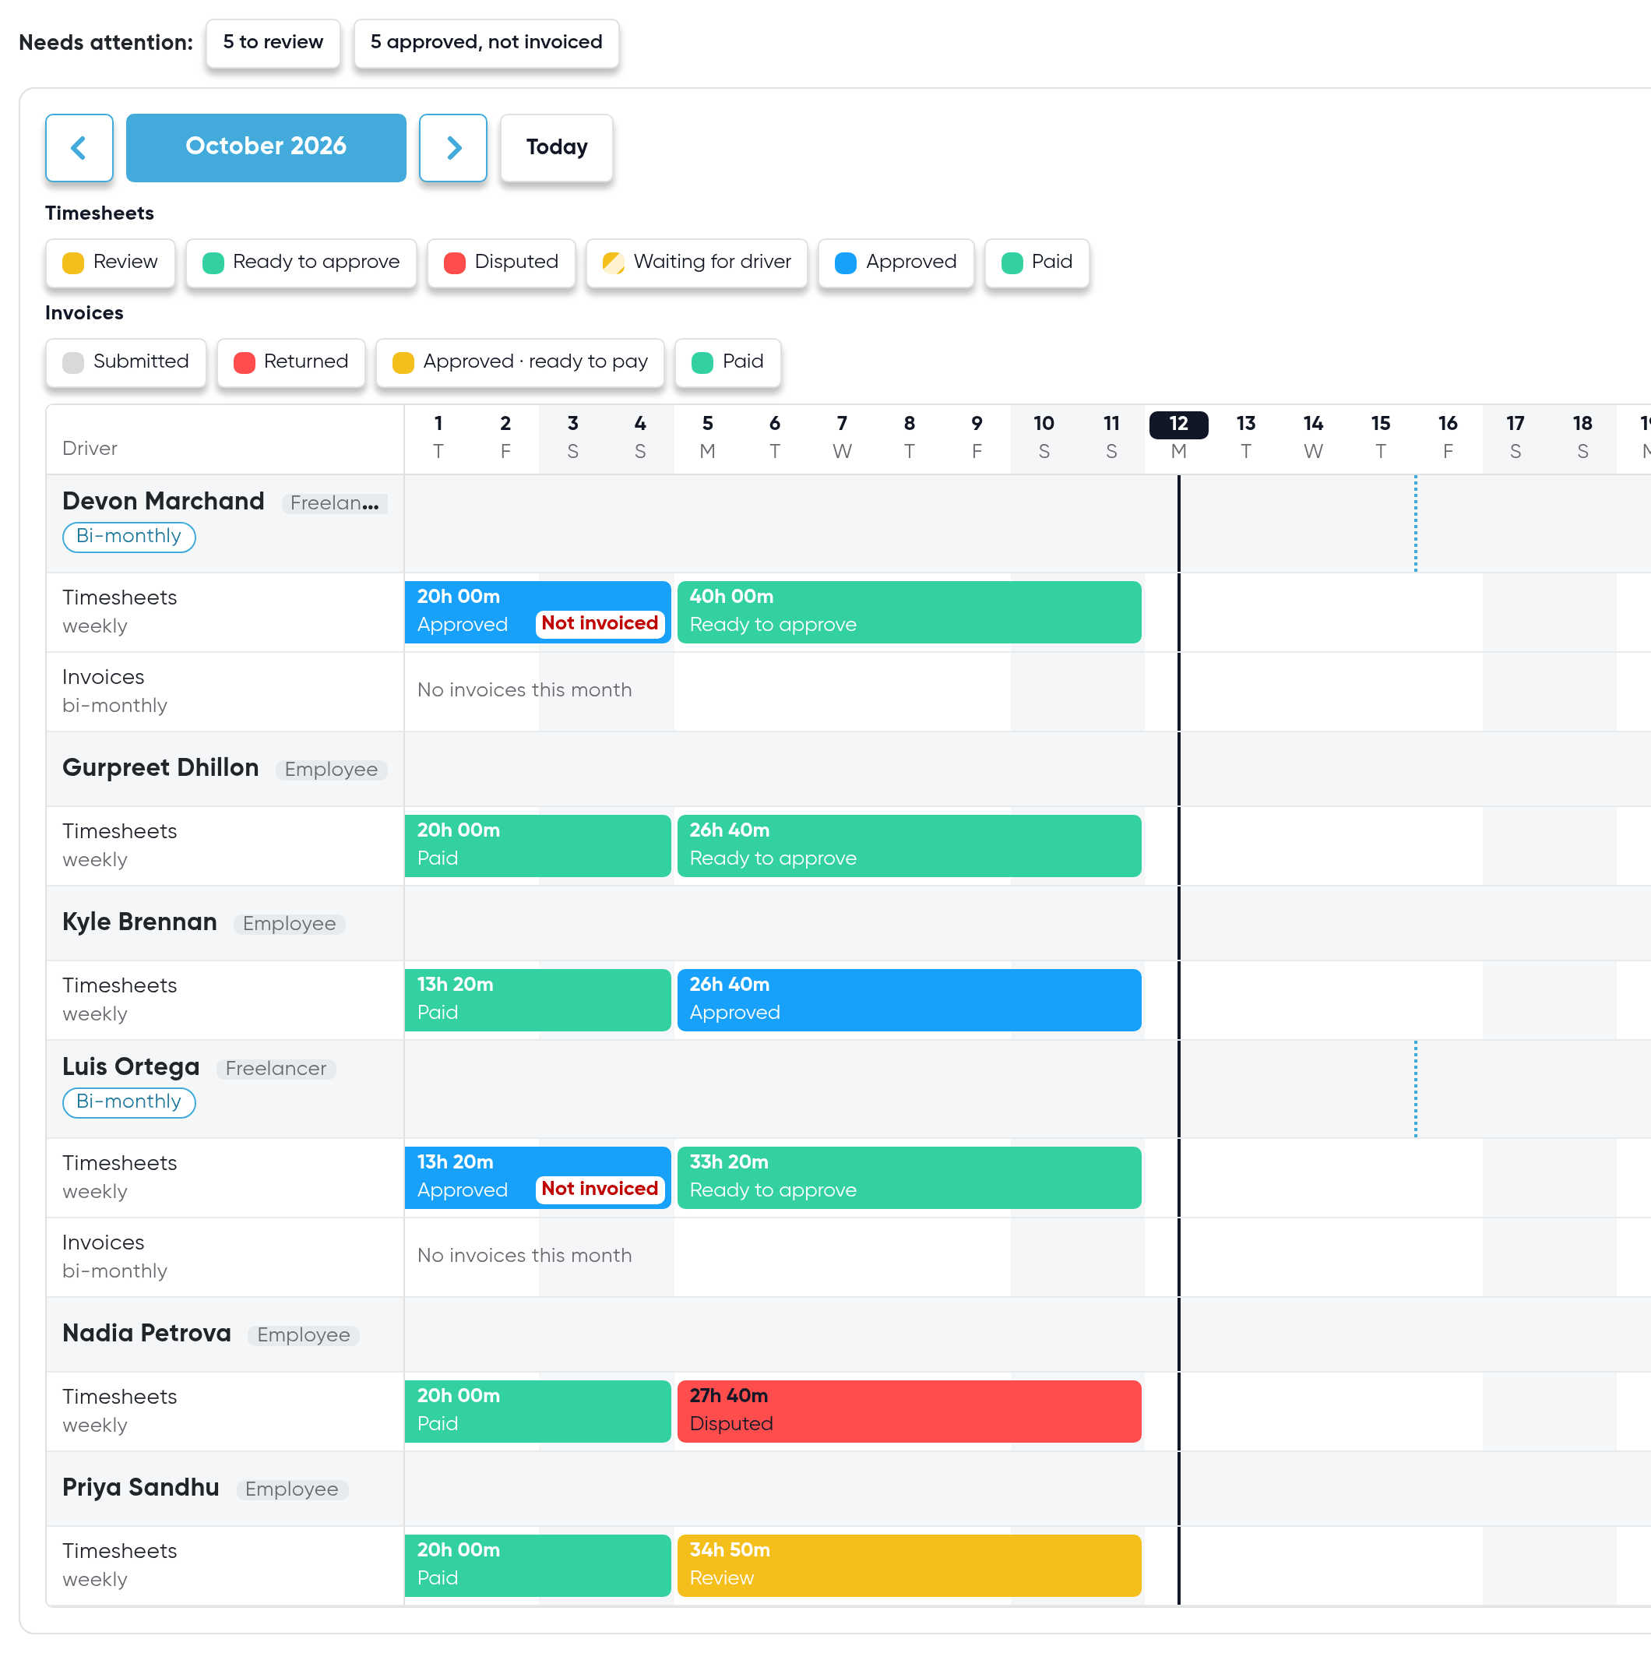Toggle the Review timesheet filter
The image size is (1651, 1653).
pos(111,263)
